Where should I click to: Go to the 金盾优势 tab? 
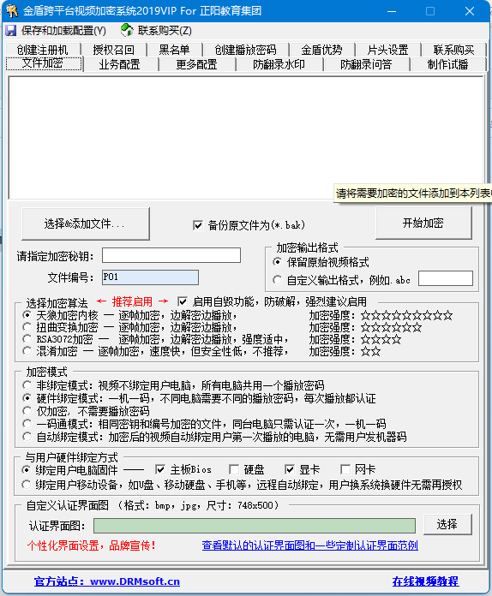(x=321, y=50)
